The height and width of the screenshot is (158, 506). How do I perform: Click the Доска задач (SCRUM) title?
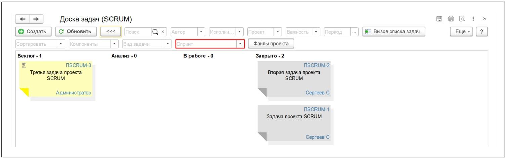[96, 19]
